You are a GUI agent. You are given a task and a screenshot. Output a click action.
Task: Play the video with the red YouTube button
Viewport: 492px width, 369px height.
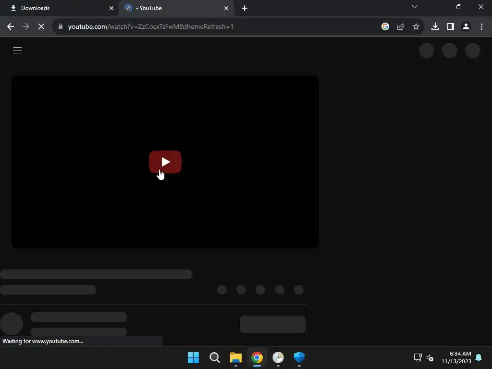click(165, 162)
